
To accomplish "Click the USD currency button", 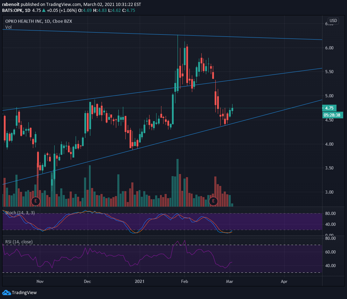I will (333, 21).
